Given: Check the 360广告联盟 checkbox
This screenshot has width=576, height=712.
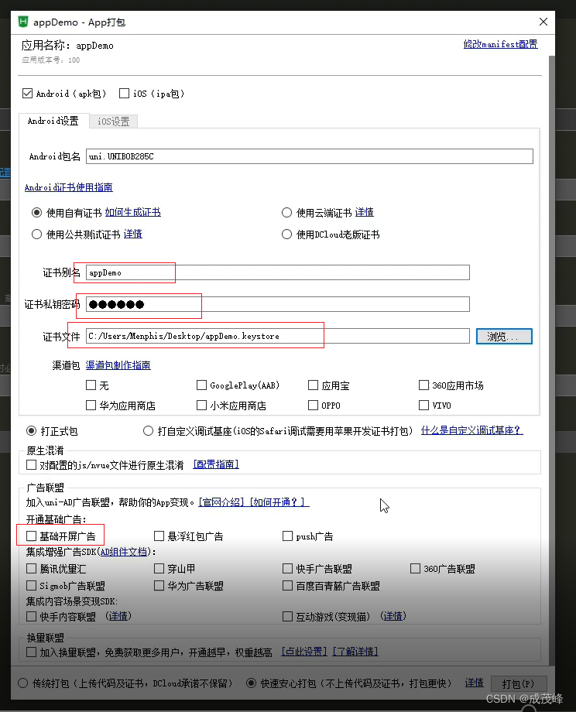Looking at the screenshot, I should click(x=415, y=569).
